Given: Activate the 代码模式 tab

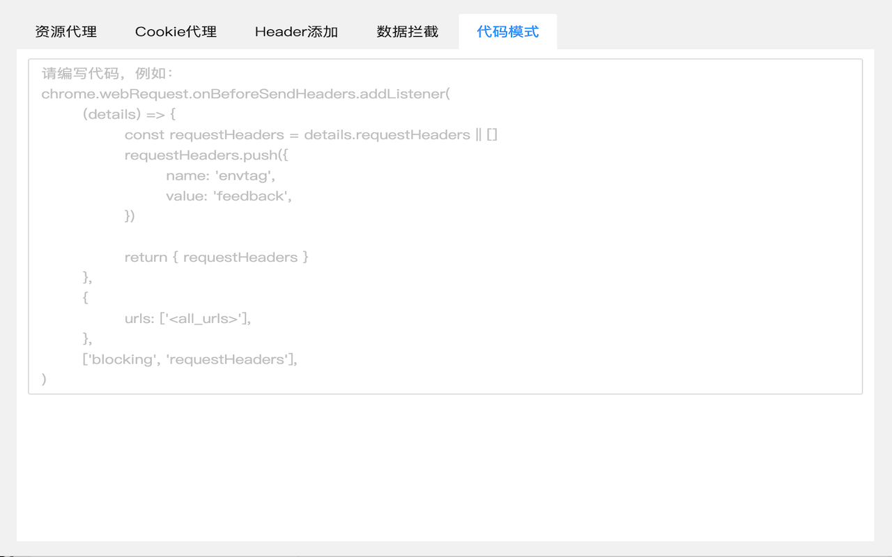Looking at the screenshot, I should (507, 31).
